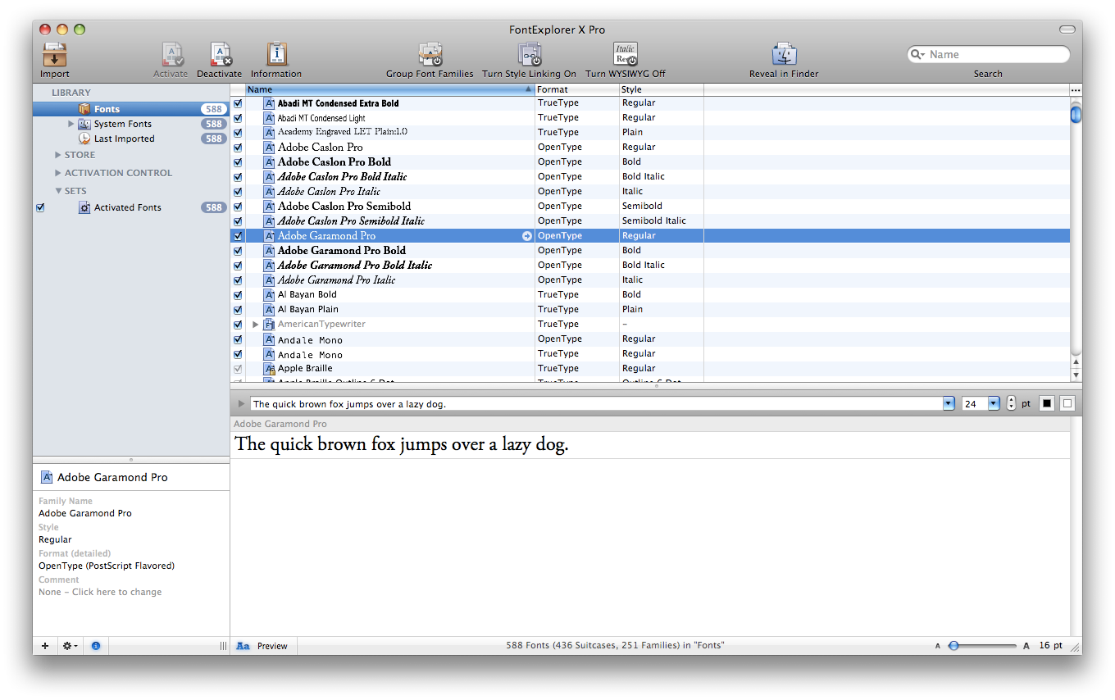Select the Activated Fonts set
1115x700 pixels.
pyautogui.click(x=127, y=207)
